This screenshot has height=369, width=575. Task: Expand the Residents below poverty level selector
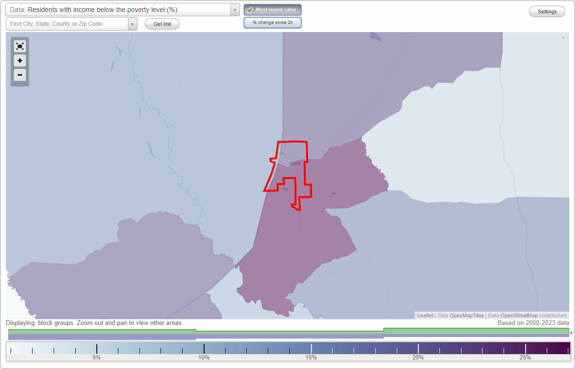[x=234, y=9]
